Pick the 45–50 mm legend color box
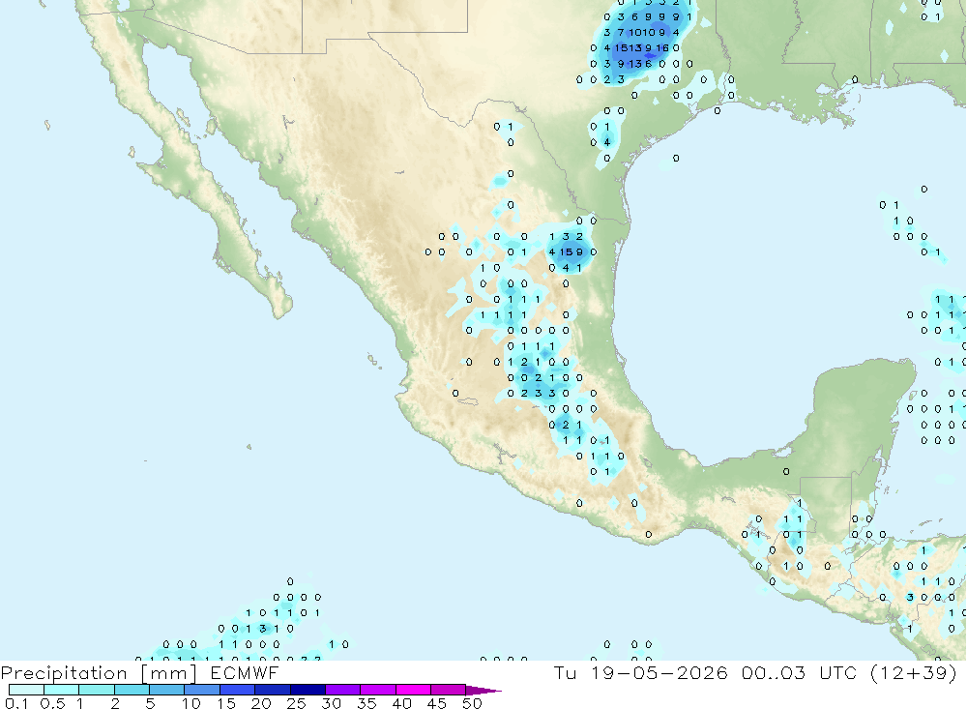 coord(448,690)
